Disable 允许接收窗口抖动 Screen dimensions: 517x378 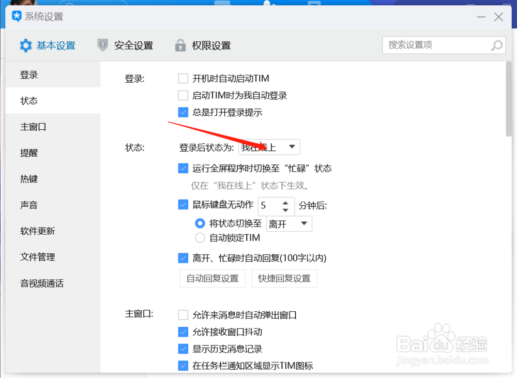tap(183, 332)
